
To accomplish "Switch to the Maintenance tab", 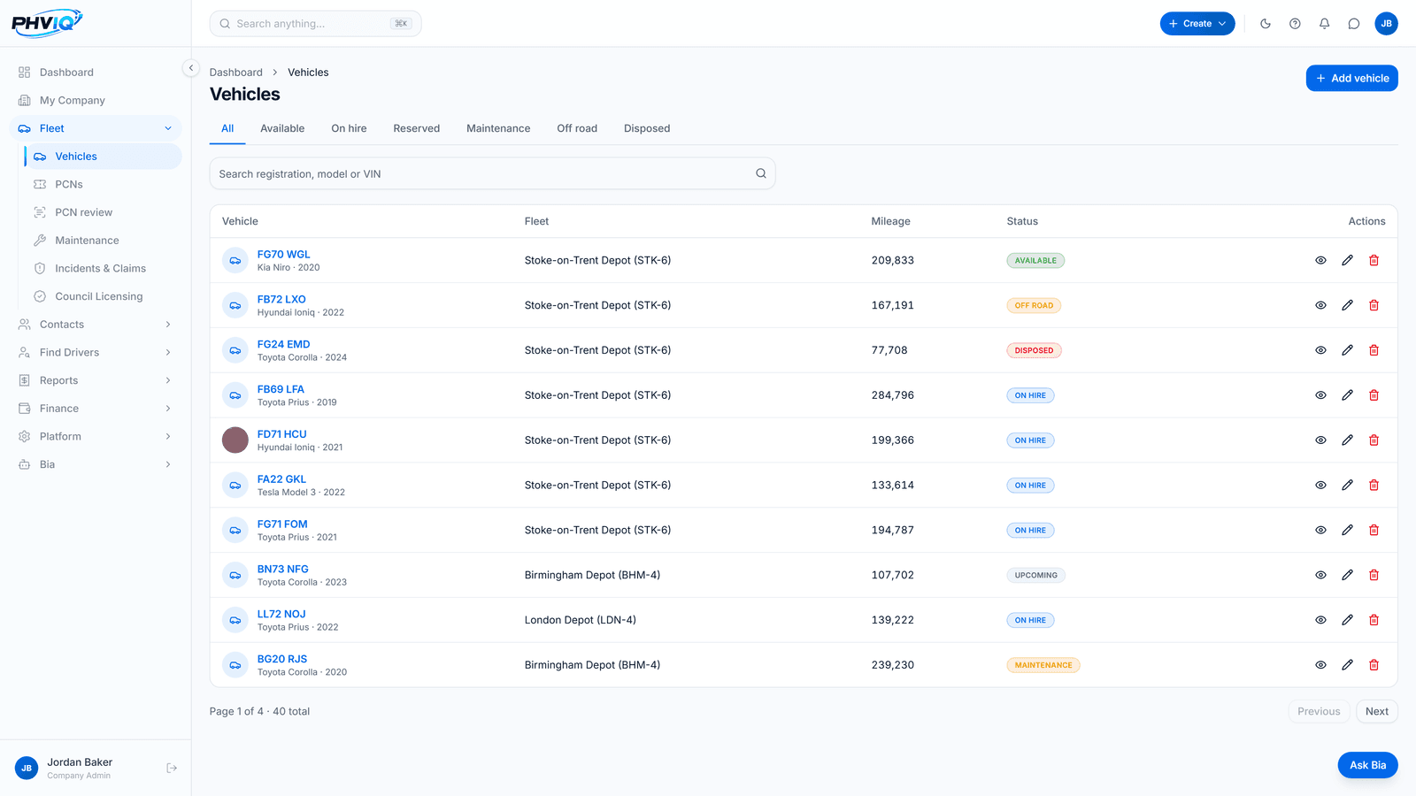I will (498, 128).
